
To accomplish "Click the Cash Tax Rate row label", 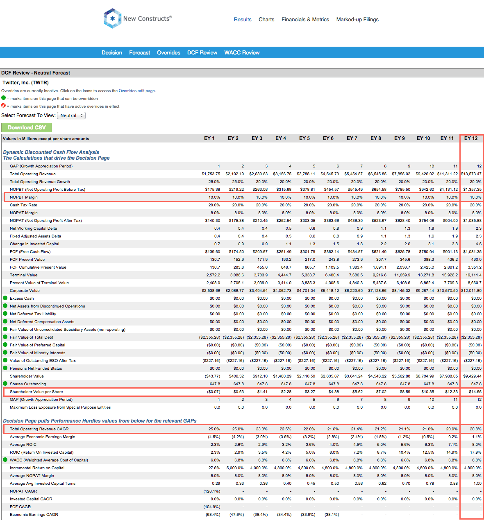I will click(x=23, y=205).
